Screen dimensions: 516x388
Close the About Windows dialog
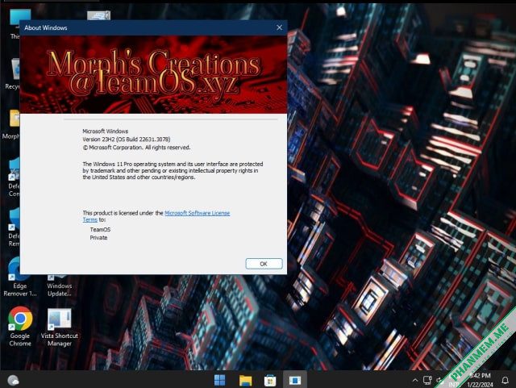coord(279,27)
